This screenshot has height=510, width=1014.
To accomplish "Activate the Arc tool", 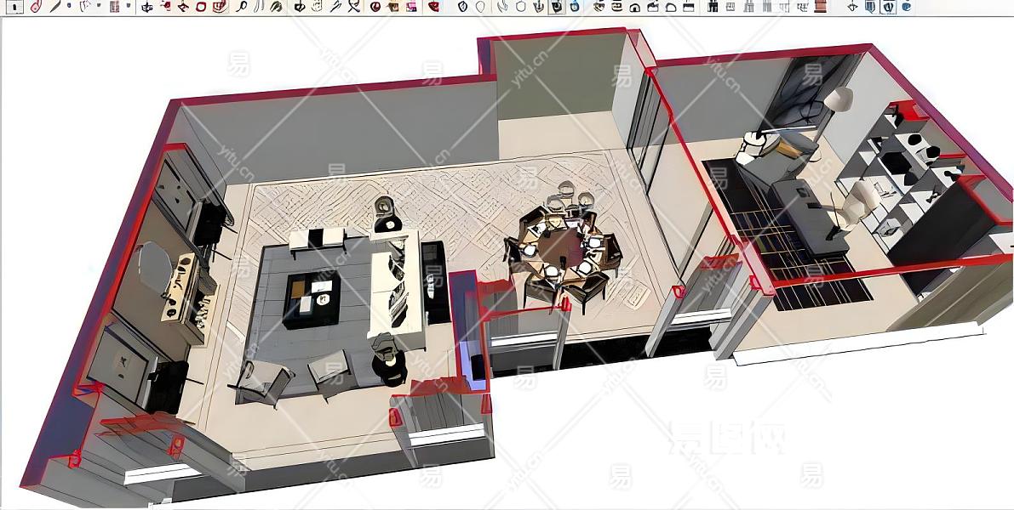I will pyautogui.click(x=85, y=7).
